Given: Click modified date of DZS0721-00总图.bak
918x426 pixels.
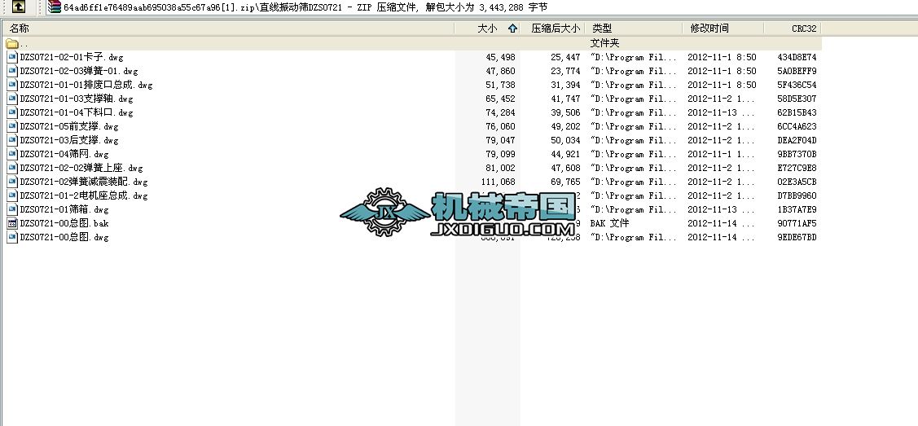Looking at the screenshot, I should point(722,223).
